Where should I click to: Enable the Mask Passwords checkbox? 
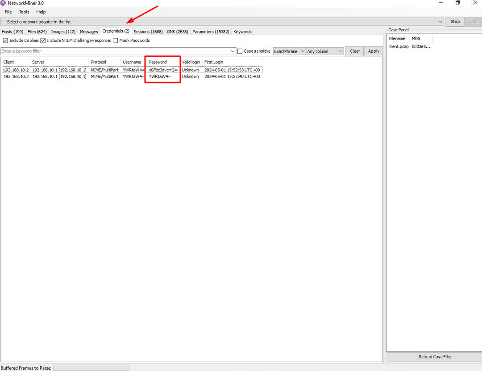(116, 41)
